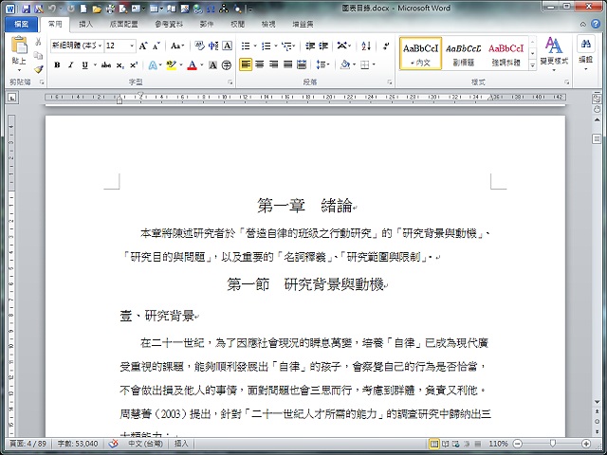
Task: Toggle Center paragraph alignment
Action: click(260, 64)
